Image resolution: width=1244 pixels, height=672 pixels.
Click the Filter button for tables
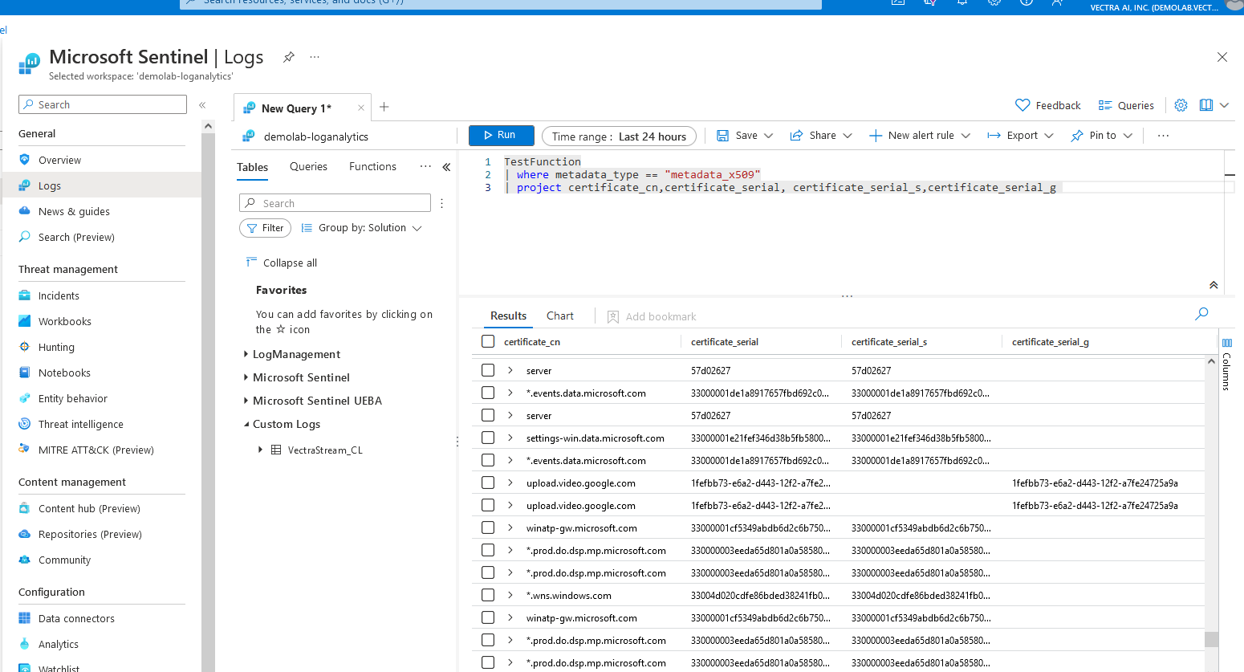265,228
